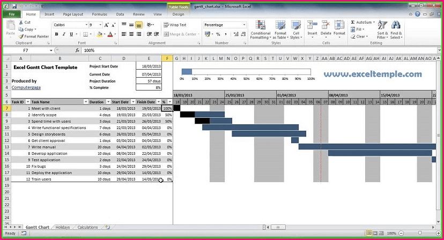Activate the Format Painter brush
The image size is (444, 240).
[21, 36]
